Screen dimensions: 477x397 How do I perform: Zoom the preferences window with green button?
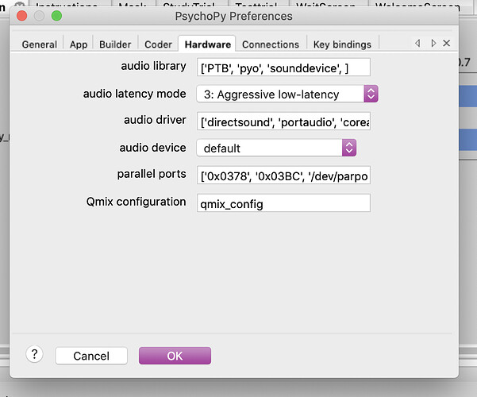56,16
